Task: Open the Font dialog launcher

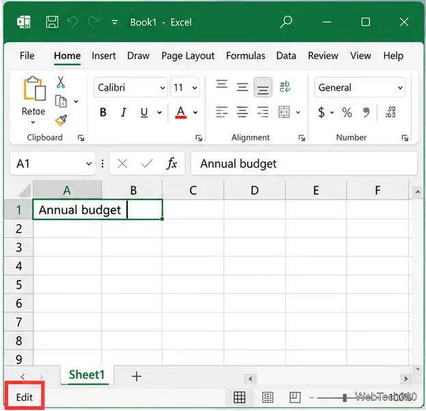Action: [199, 138]
